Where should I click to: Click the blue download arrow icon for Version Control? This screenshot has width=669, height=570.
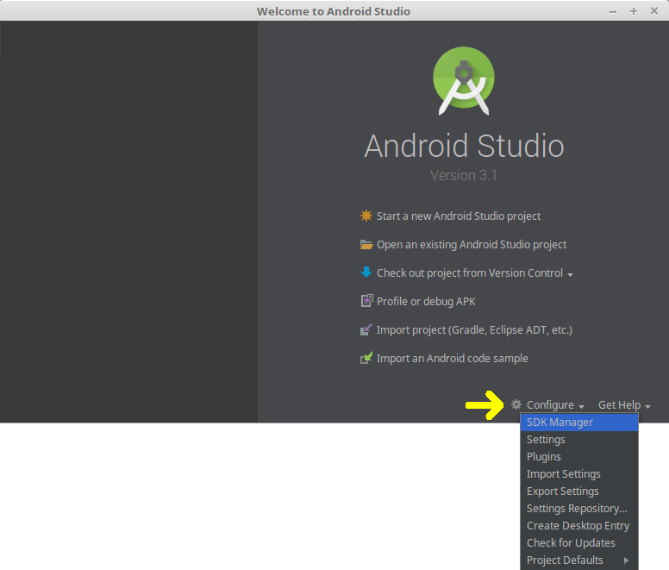[x=366, y=272]
